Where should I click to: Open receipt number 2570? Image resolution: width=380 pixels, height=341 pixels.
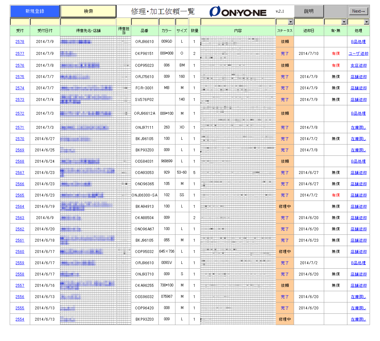pyautogui.click(x=20, y=139)
